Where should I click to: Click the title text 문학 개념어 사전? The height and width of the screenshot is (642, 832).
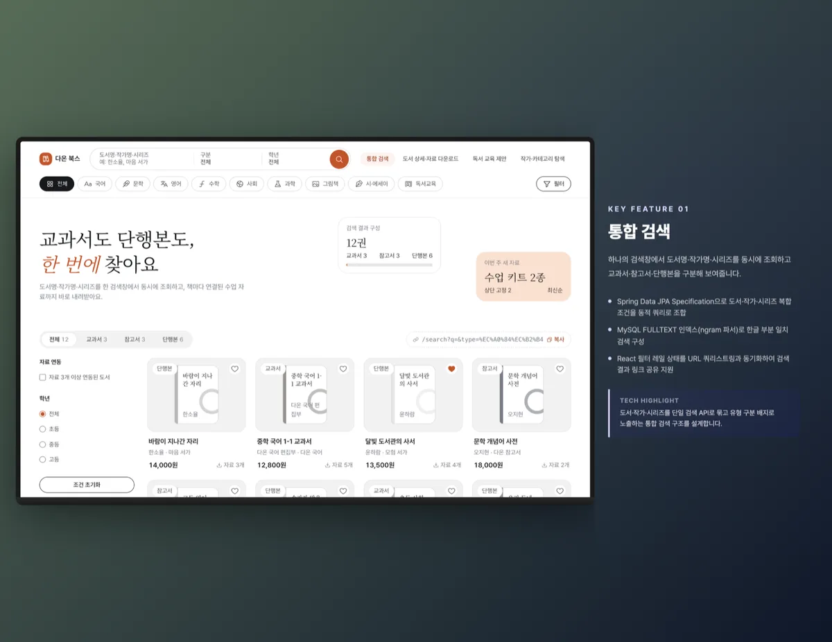(x=496, y=442)
